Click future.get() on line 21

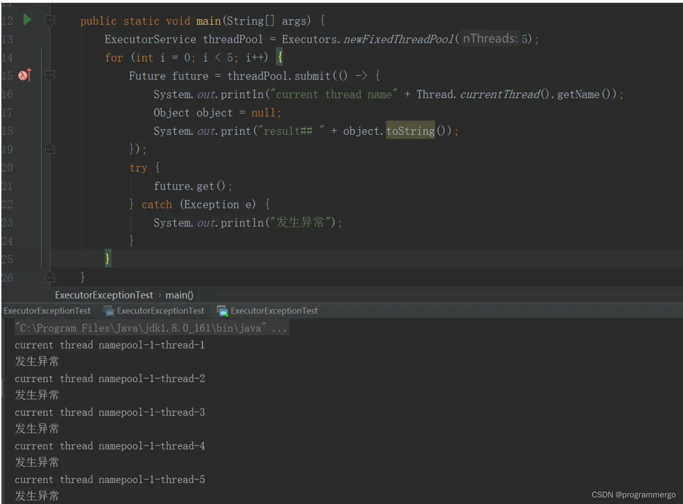pyautogui.click(x=190, y=186)
